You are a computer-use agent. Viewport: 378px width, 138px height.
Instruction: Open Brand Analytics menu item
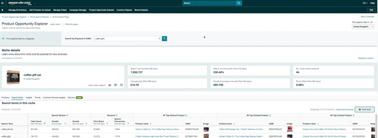[141, 10]
